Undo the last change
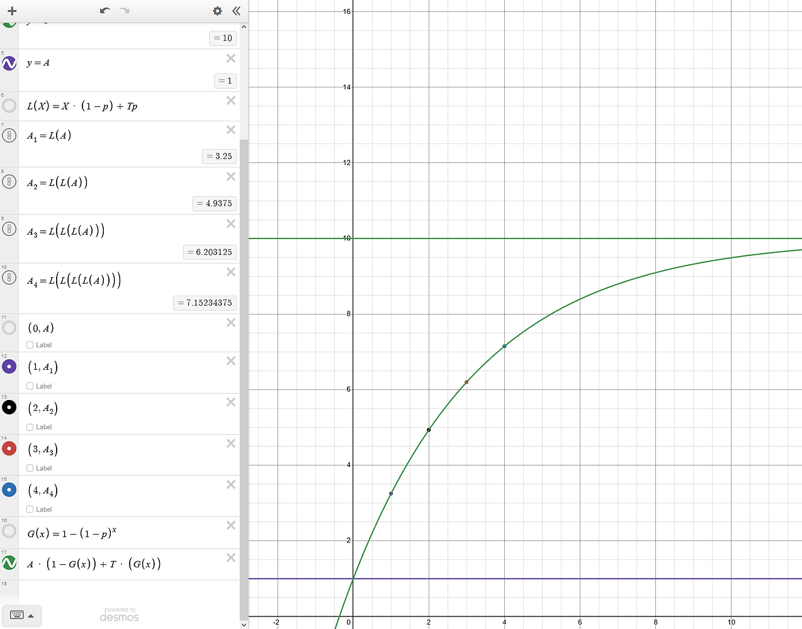The height and width of the screenshot is (629, 802). [105, 11]
